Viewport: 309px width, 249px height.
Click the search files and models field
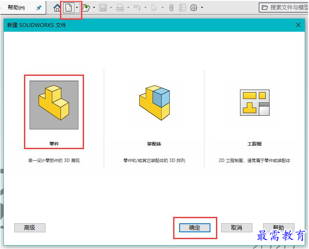[x=284, y=8]
